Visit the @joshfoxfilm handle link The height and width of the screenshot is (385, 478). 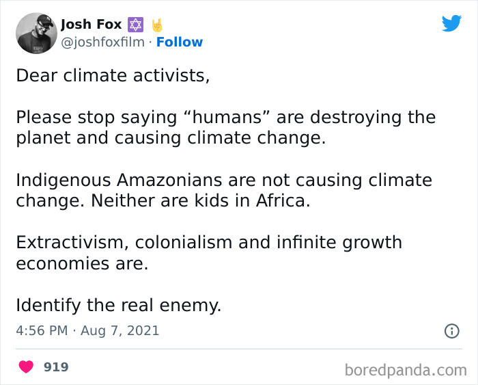[102, 42]
